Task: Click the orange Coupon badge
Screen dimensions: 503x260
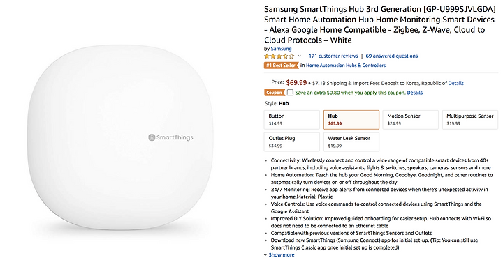Action: click(275, 93)
